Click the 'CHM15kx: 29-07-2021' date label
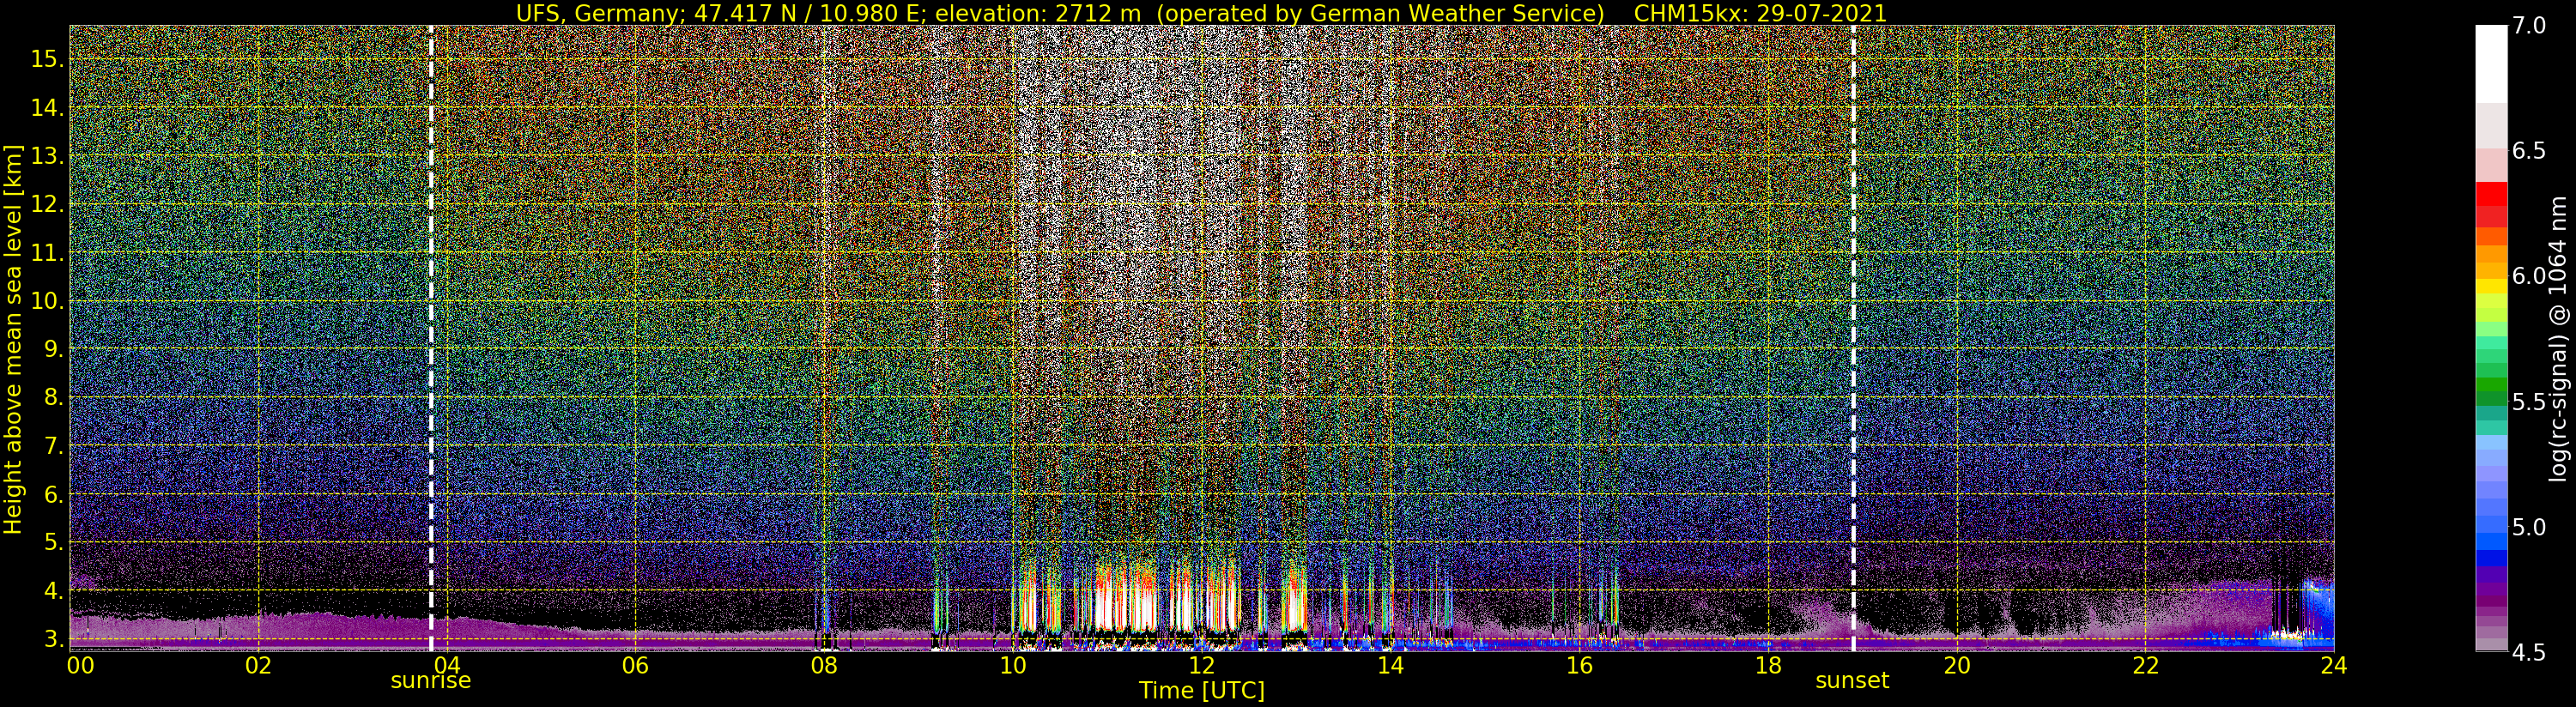Image resolution: width=2576 pixels, height=707 pixels. click(1760, 13)
